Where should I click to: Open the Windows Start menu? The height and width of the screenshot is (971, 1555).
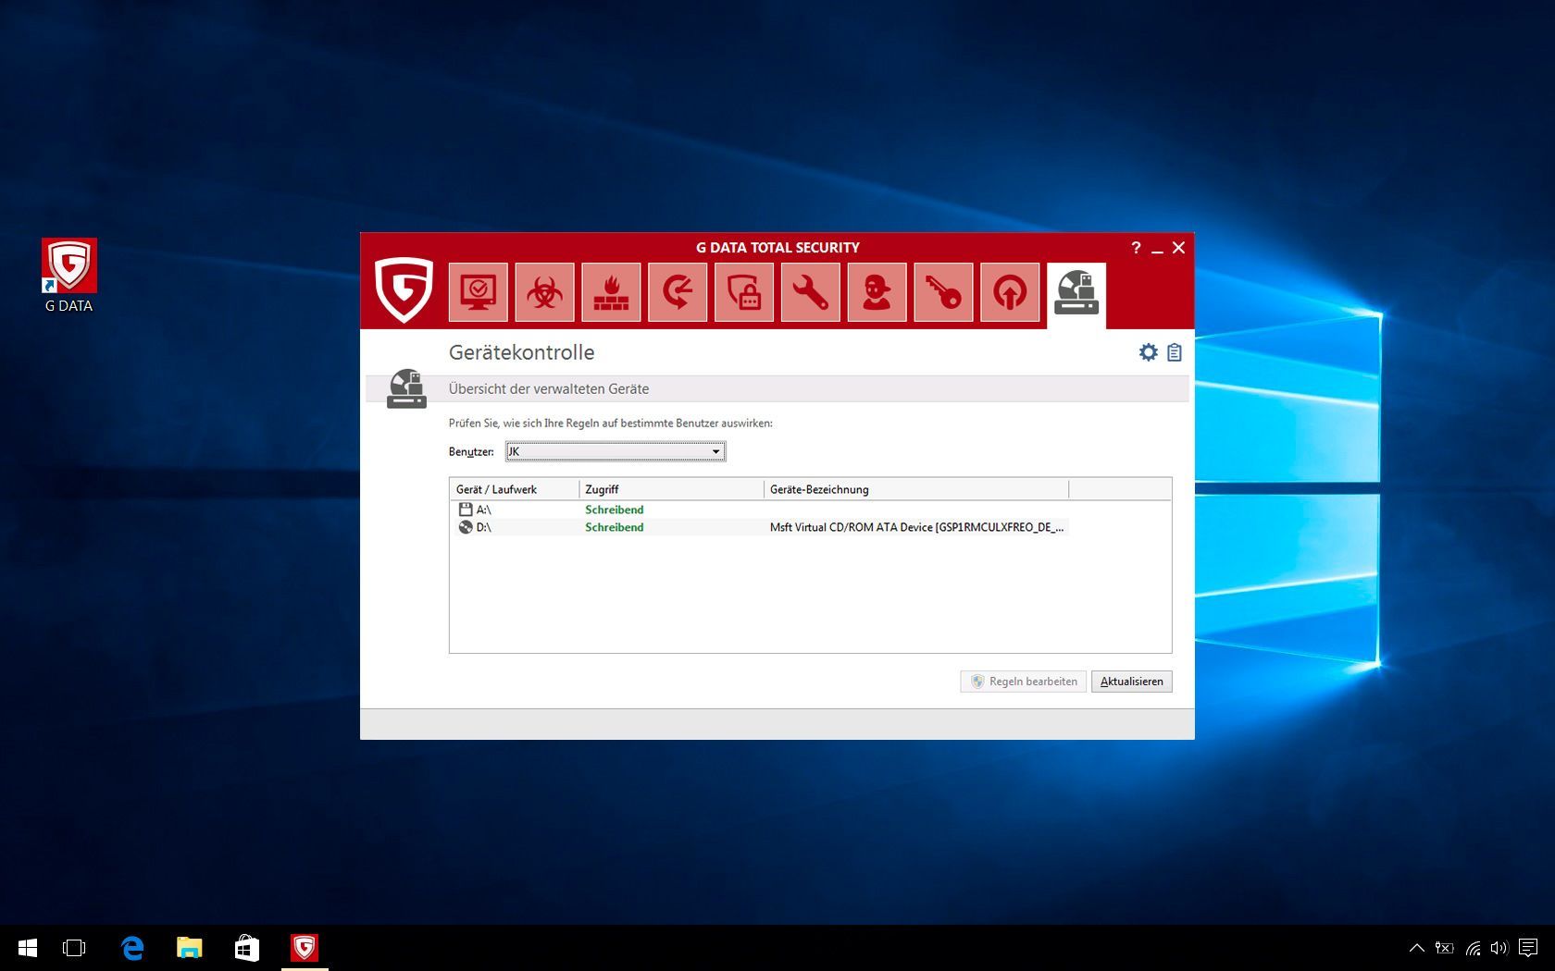28,948
